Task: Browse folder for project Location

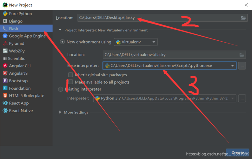Action: point(243,18)
